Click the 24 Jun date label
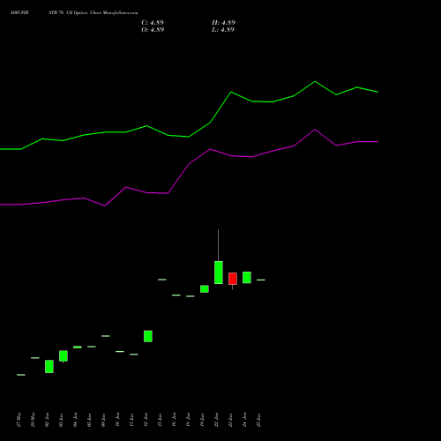This screenshot has width=441, height=441. 244,420
